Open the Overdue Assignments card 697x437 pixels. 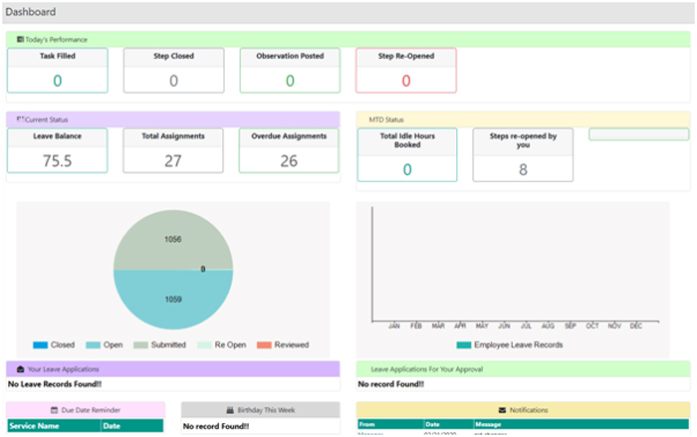[x=289, y=150]
